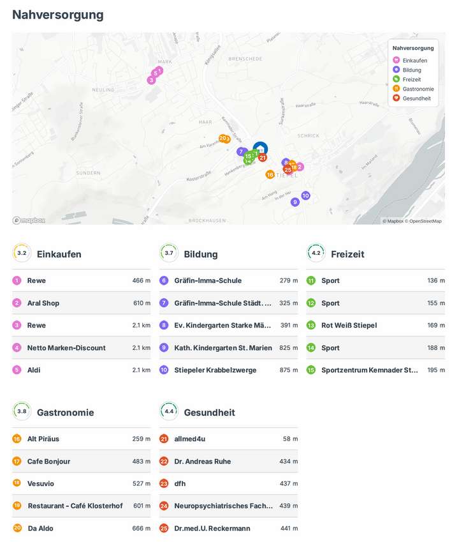Select purple map marker number 10
Viewport: 459px width, 553px height.
tap(305, 195)
